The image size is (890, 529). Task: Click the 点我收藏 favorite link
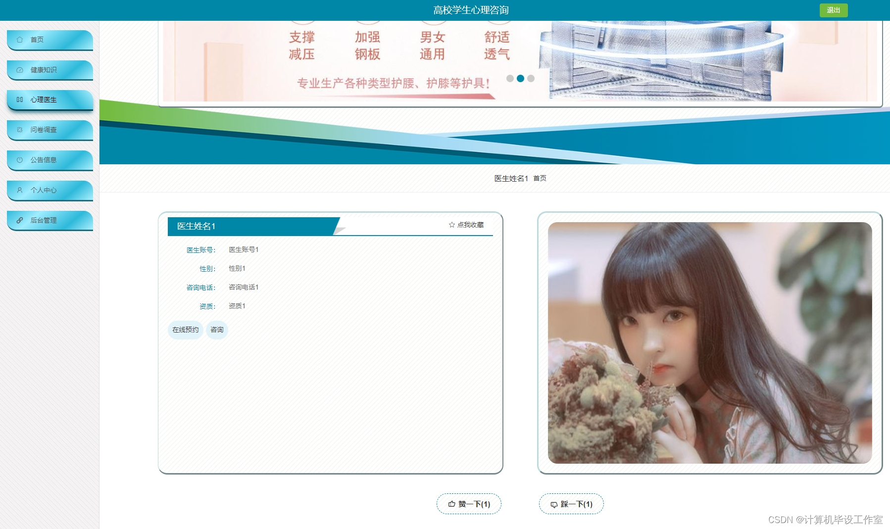click(x=466, y=225)
